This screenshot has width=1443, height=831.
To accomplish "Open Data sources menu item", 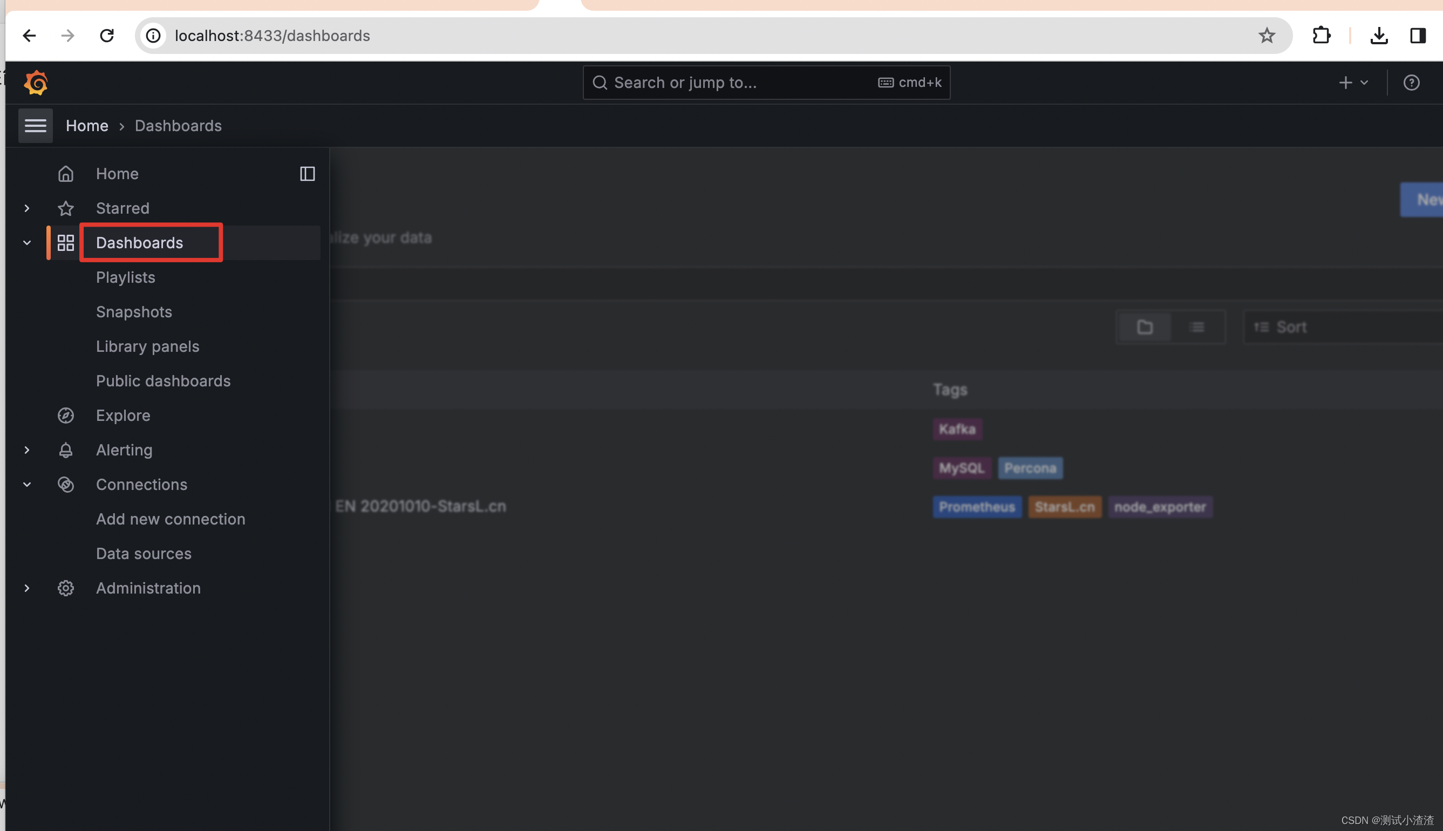I will pos(144,554).
